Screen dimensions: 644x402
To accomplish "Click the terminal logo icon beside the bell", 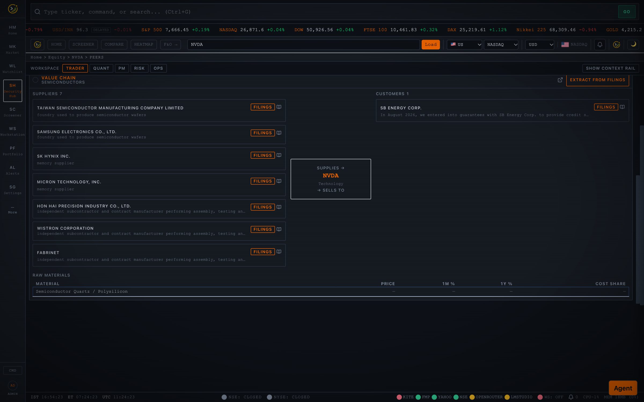I will point(617,44).
